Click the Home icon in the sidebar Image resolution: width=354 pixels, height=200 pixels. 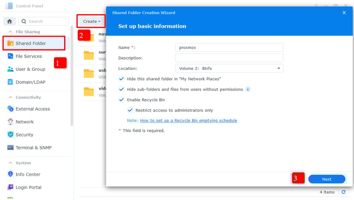click(x=9, y=21)
